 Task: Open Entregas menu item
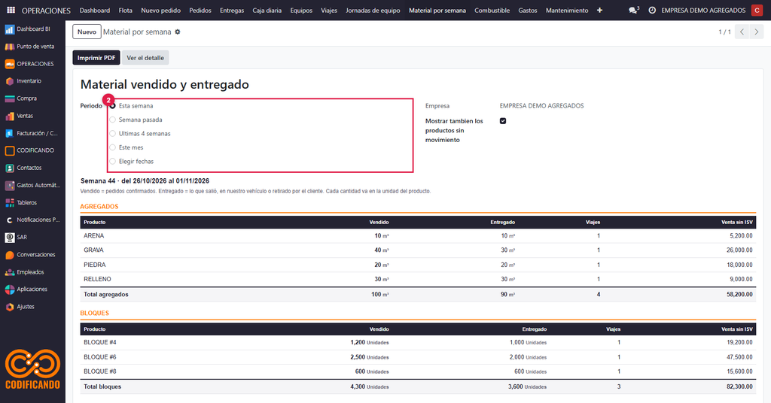pos(232,11)
